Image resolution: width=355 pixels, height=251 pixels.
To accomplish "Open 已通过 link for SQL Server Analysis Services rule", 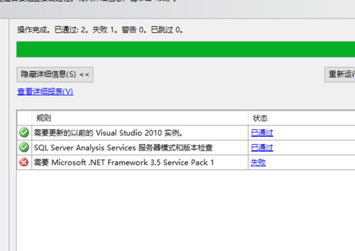I will (262, 148).
